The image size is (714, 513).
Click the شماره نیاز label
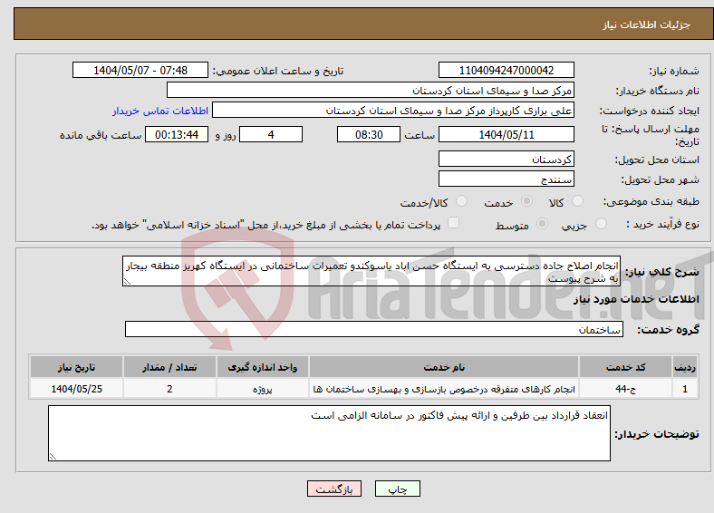click(x=674, y=71)
